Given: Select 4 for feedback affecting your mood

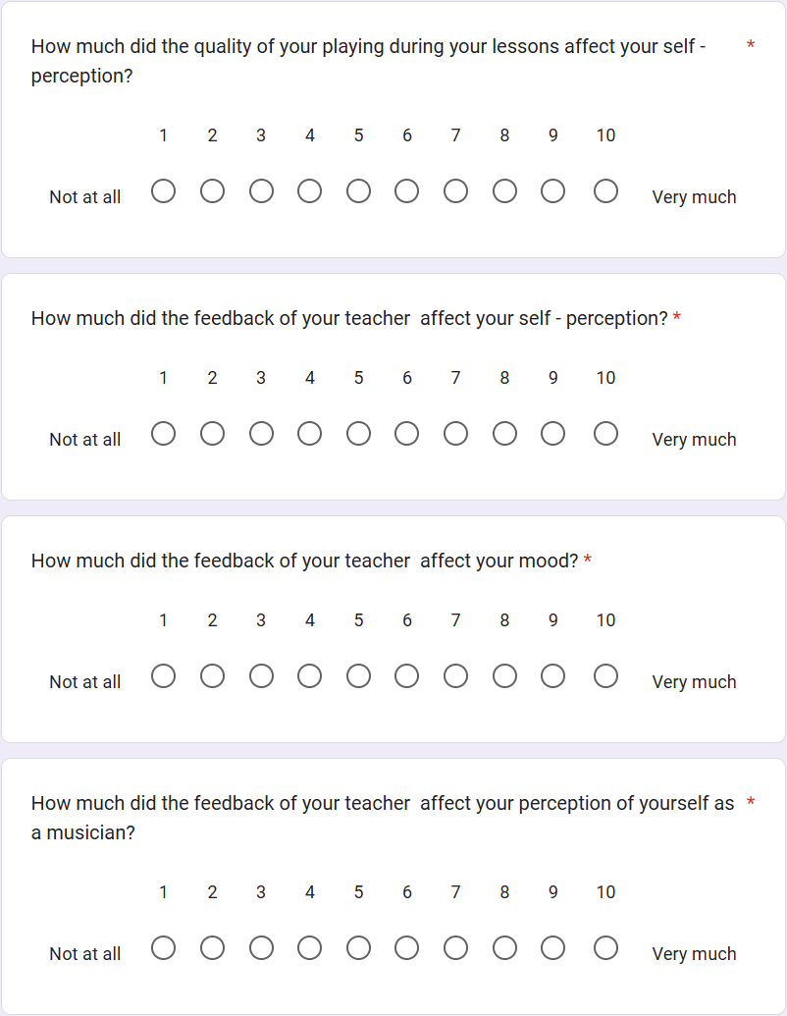Looking at the screenshot, I should (310, 675).
